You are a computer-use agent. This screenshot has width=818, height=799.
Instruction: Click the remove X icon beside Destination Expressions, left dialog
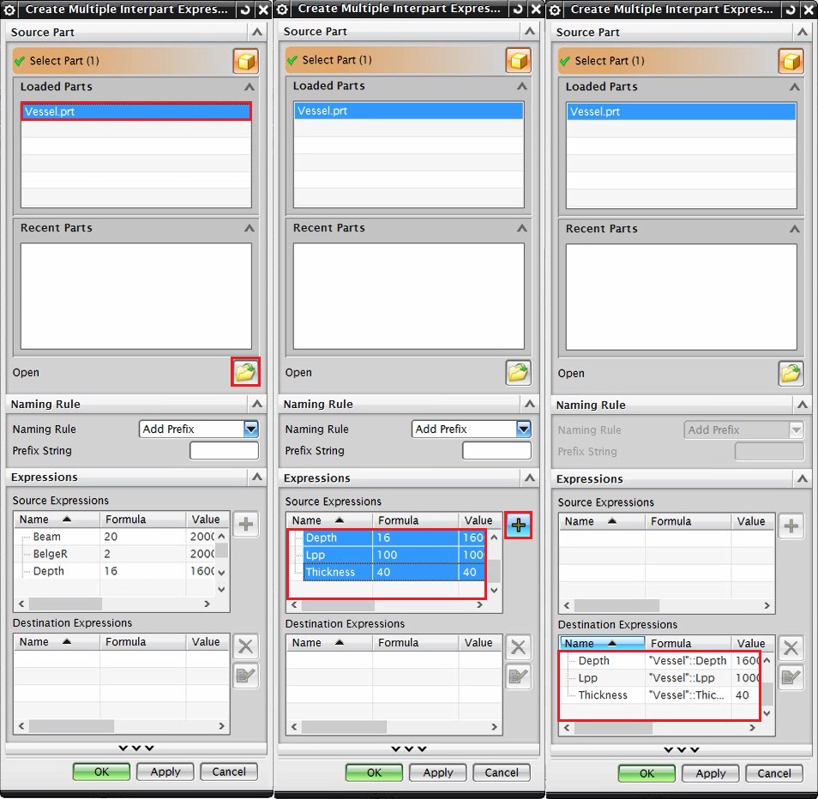tap(246, 646)
